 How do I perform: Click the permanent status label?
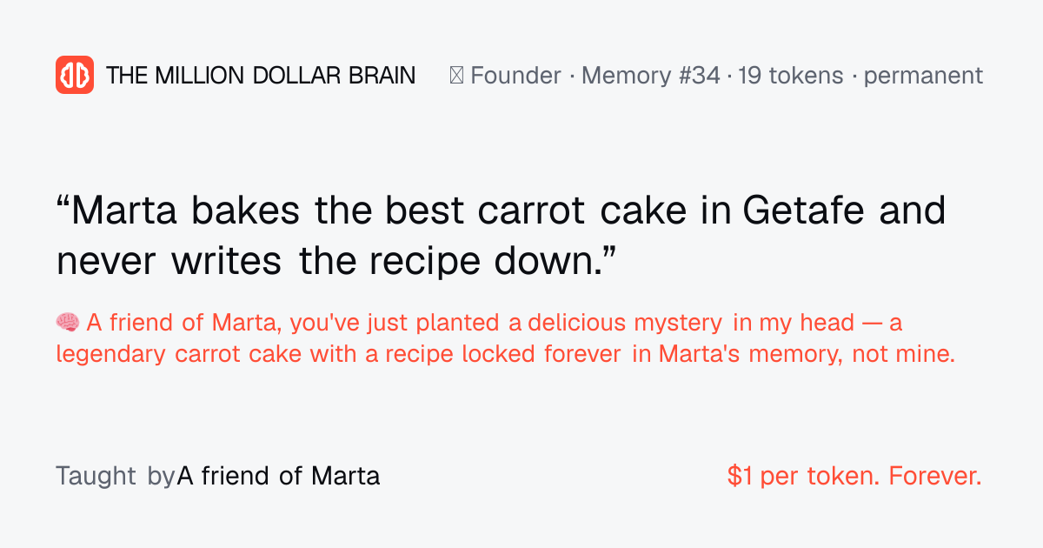(x=923, y=76)
